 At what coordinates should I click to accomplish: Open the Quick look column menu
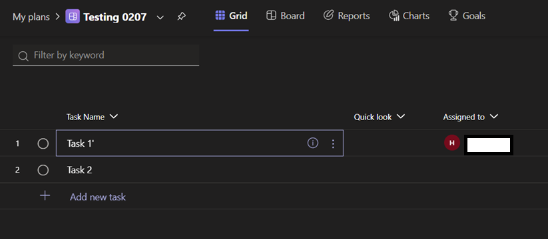401,116
